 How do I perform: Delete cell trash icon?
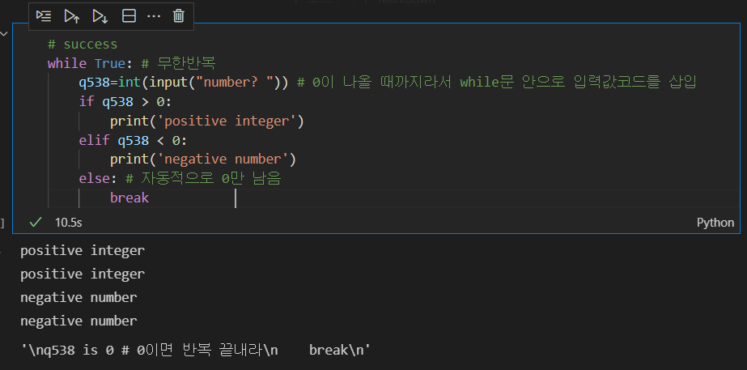pyautogui.click(x=178, y=16)
